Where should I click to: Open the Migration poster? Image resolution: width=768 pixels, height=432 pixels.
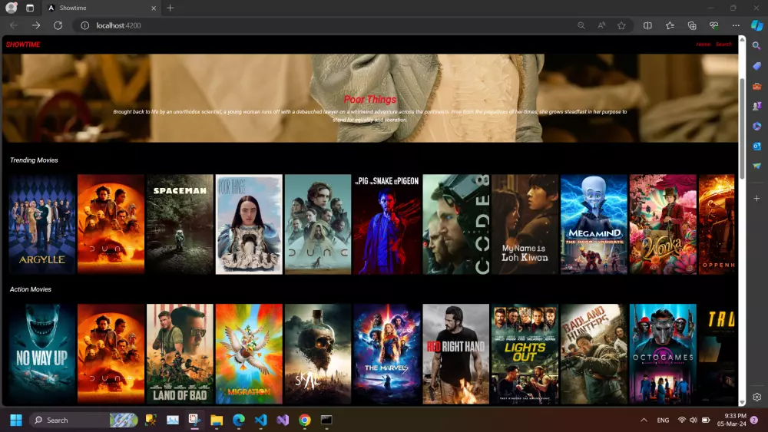tap(249, 354)
